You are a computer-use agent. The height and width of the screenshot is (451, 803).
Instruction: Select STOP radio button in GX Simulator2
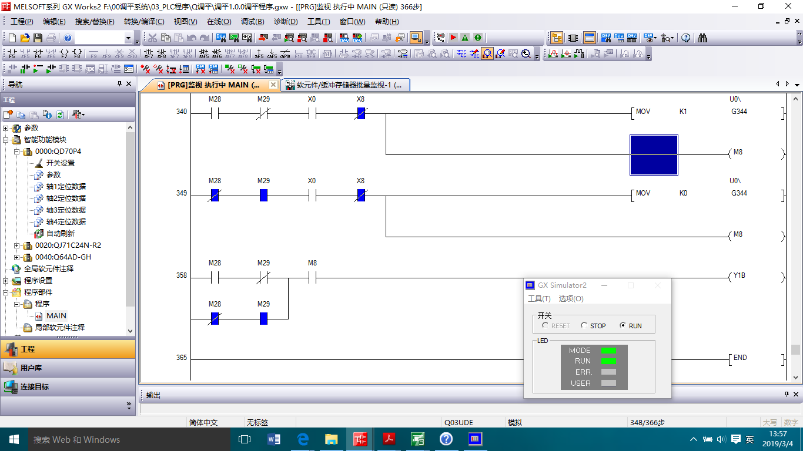click(584, 325)
